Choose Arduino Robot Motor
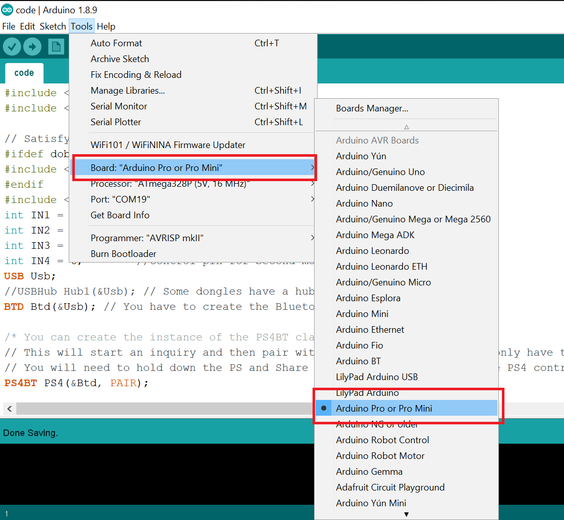Screen dimensions: 564x520 (x=406, y=456)
